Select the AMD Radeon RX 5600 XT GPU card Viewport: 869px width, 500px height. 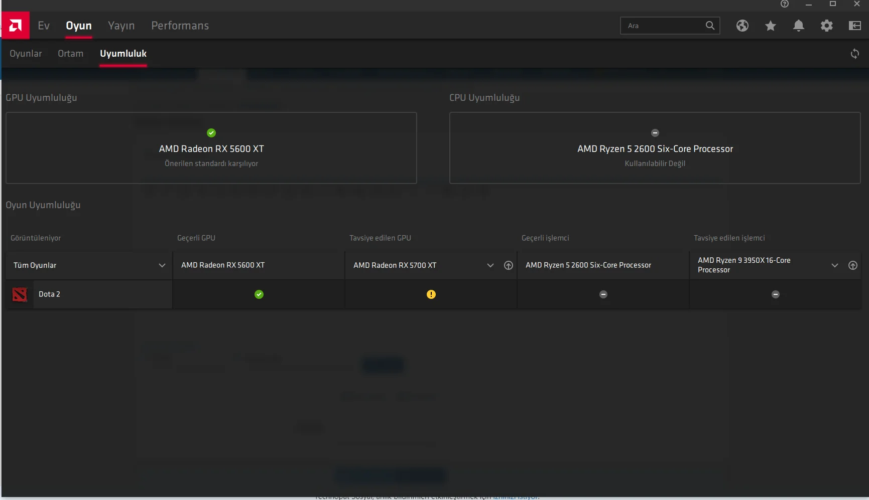click(211, 148)
